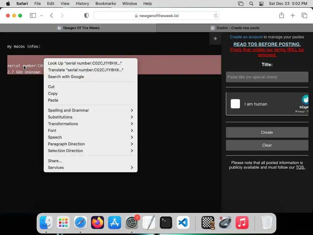
Task: Open a new tab with plus icon
Action: 293,15
